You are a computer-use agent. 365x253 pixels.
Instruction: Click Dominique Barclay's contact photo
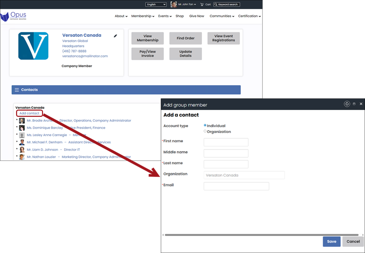(x=22, y=128)
